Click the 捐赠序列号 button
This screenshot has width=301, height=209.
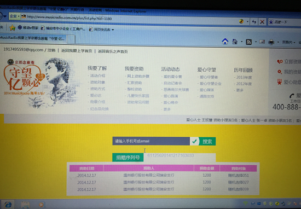[x=128, y=158]
